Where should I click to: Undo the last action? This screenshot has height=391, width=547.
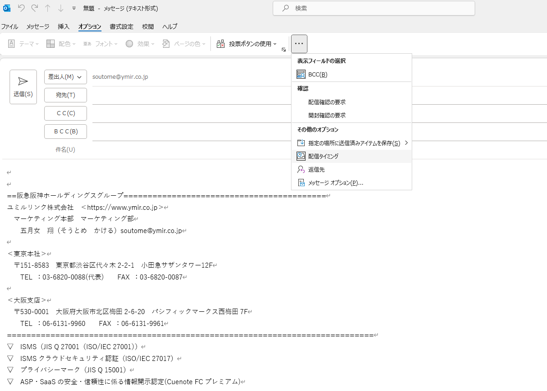[21, 8]
